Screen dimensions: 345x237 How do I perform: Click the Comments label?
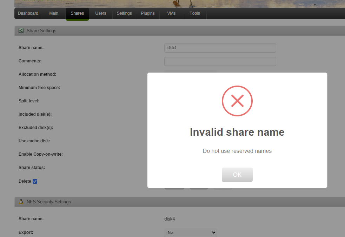(x=30, y=61)
